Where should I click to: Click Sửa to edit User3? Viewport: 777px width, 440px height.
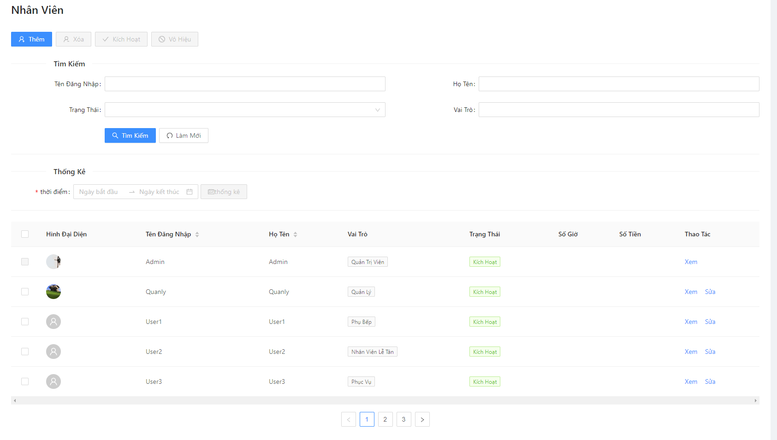click(x=710, y=381)
